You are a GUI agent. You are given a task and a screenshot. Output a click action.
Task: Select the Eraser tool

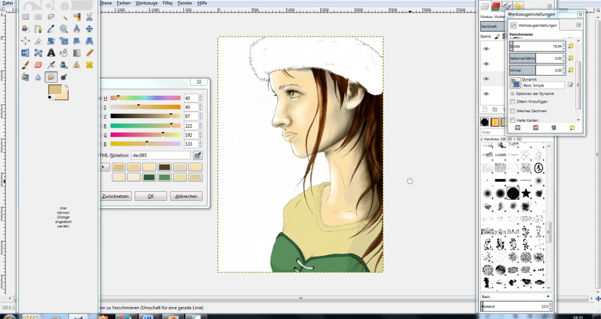(x=38, y=65)
